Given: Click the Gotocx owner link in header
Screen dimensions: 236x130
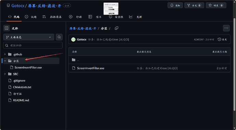Looking at the screenshot, I should (18, 6).
